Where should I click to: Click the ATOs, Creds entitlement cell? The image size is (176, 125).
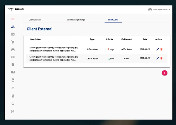point(127,49)
